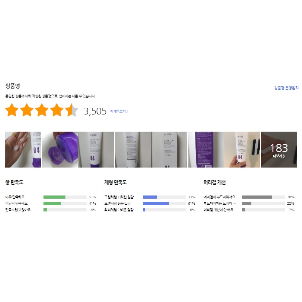Screen dimensions: 302x302
Task: Open review photo of hand holding tube
Action: (242, 150)
